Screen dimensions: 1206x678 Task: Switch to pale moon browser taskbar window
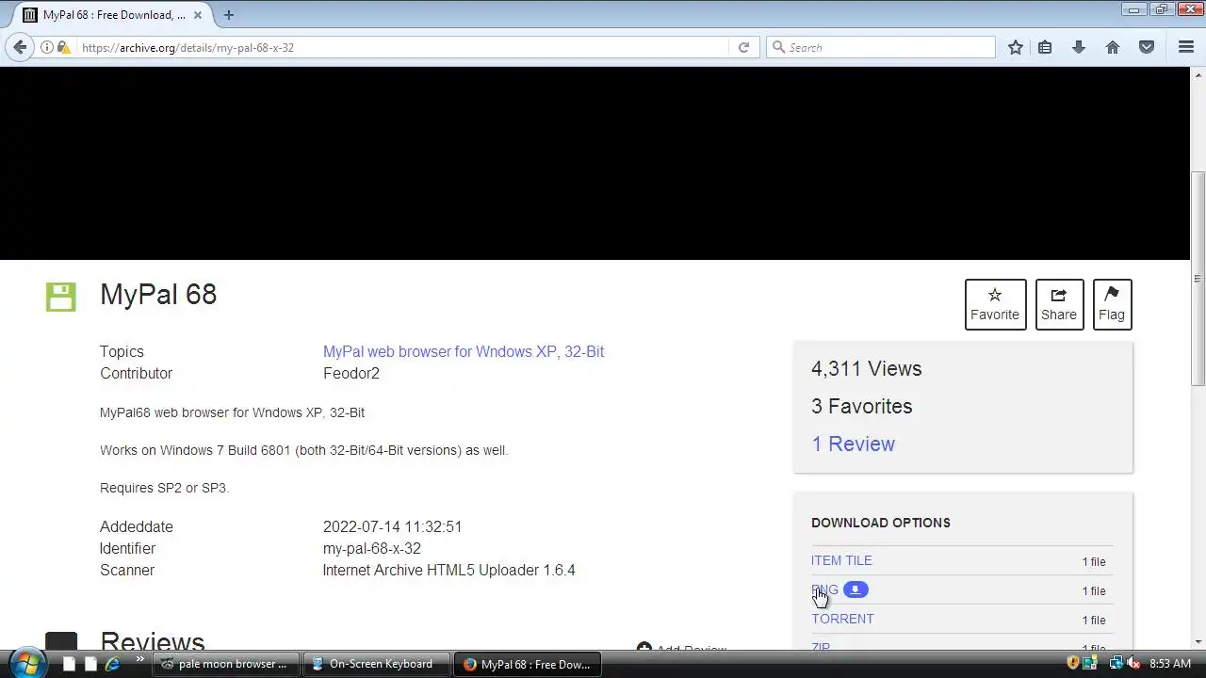coord(226,664)
